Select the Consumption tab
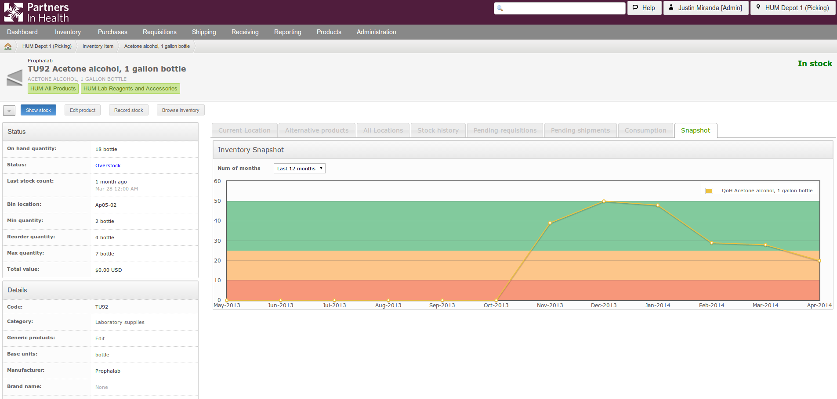 click(645, 130)
